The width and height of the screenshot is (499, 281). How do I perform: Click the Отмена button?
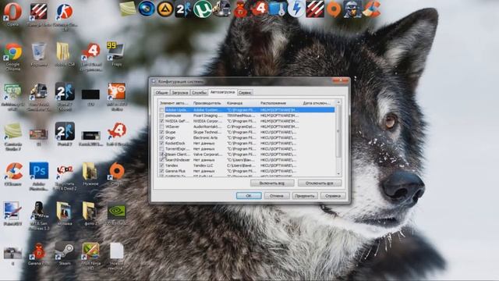click(277, 196)
